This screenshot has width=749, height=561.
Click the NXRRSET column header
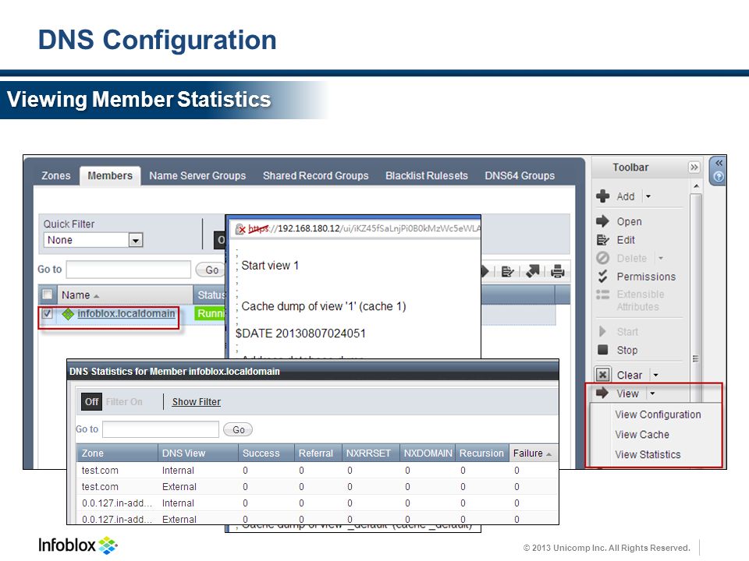point(371,453)
